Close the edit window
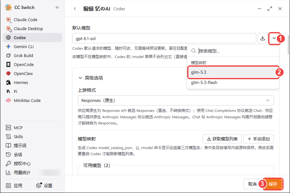The width and height of the screenshot is (290, 193). [x=280, y=9]
